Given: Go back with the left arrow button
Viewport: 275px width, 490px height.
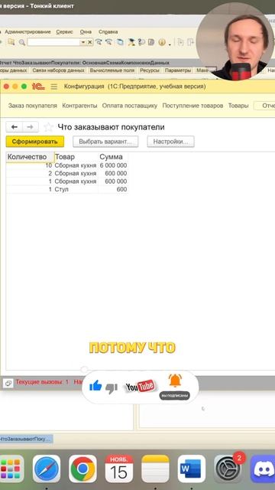Looking at the screenshot, I should (x=14, y=127).
